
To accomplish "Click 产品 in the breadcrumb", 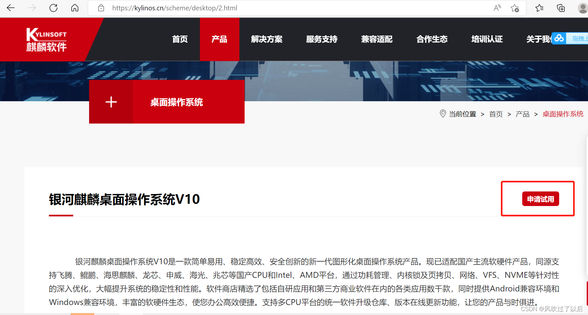I will (x=522, y=114).
